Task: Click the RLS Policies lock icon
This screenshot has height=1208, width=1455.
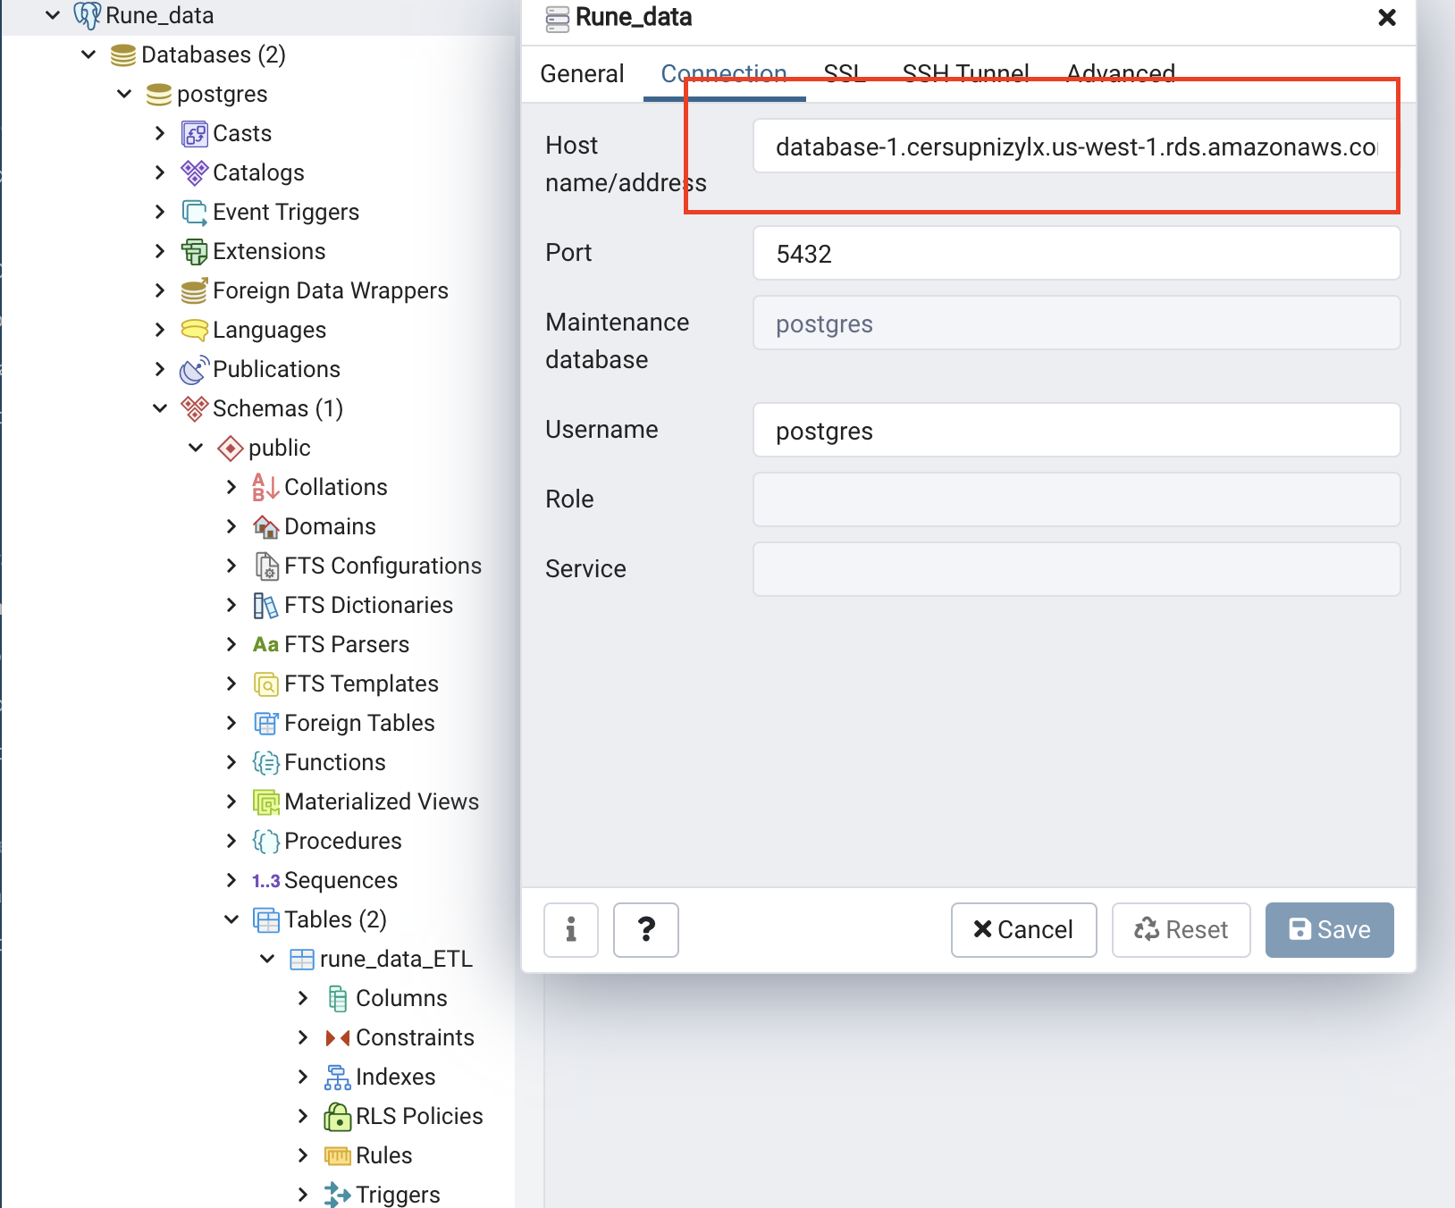Action: pos(338,1117)
